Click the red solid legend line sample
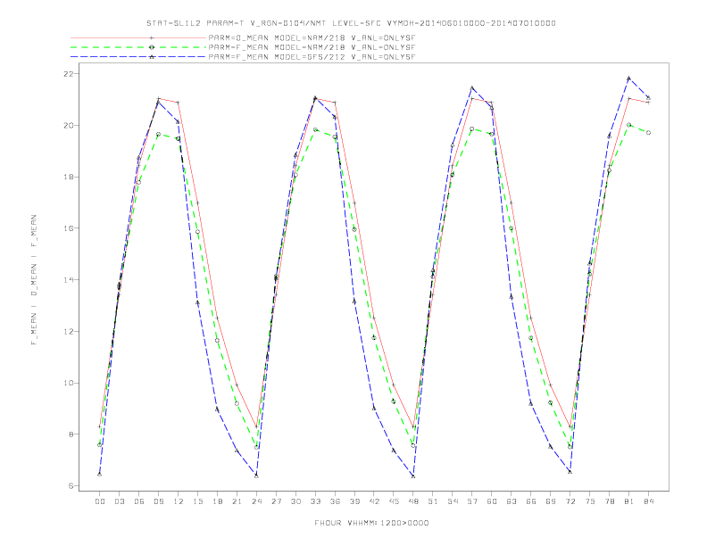Viewport: 707px width, 546px height. coord(138,37)
